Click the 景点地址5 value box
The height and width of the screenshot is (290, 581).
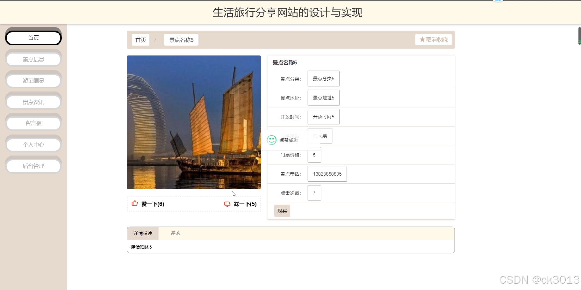coord(324,98)
